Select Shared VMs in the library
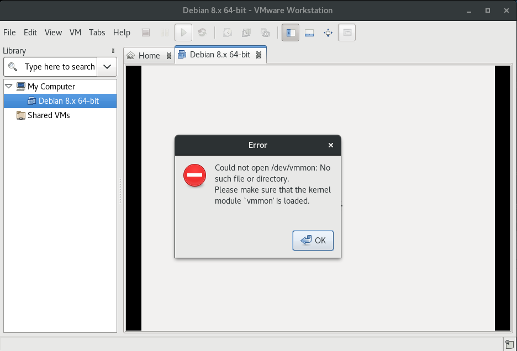Image resolution: width=517 pixels, height=351 pixels. 49,115
